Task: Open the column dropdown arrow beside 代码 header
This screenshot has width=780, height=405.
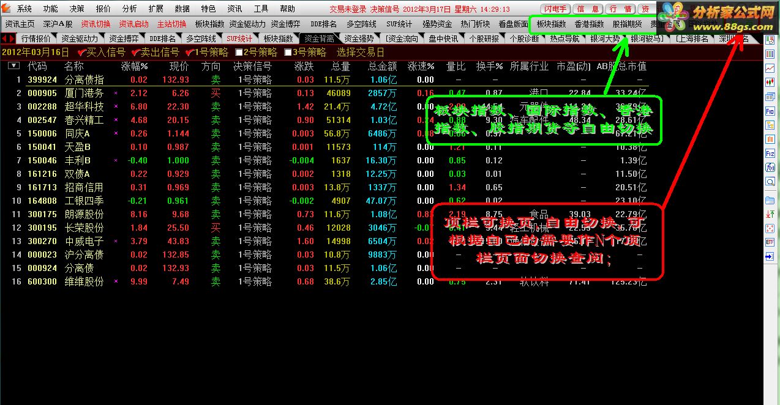Action: (13, 66)
